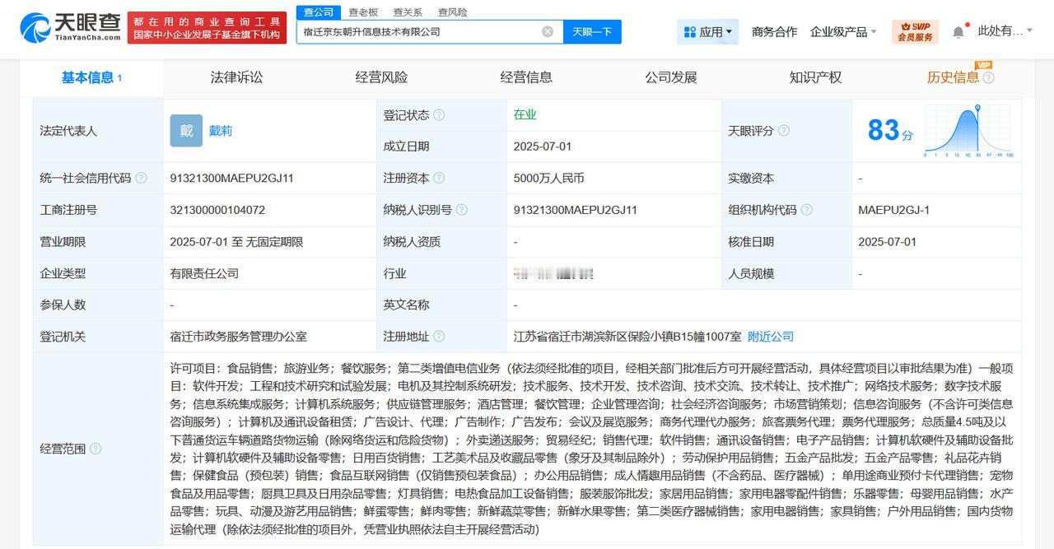Click the 2025-07-01 至 无固定期限 business term

pos(236,242)
